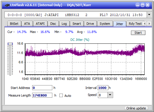The height and width of the screenshot is (112, 154).
Task: Click the drive info field showing iHBS312
Action: [x=76, y=15]
